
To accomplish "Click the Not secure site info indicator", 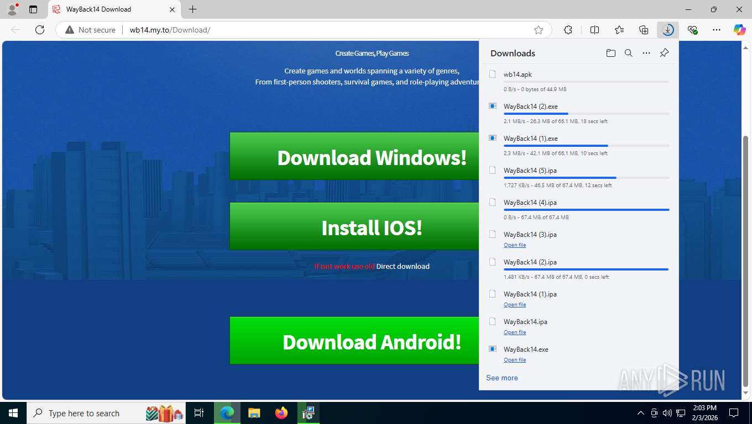I will pos(91,30).
